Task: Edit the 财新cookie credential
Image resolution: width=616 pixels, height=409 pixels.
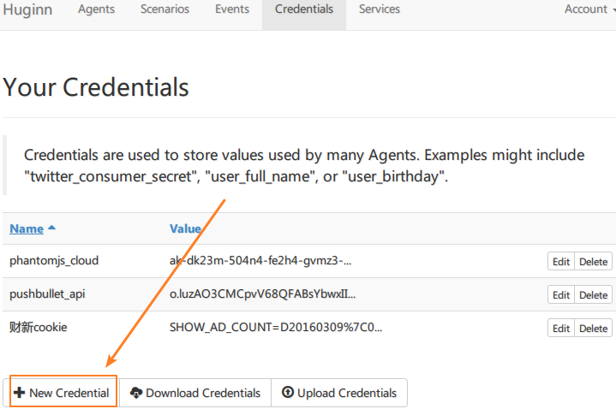Action: 560,328
